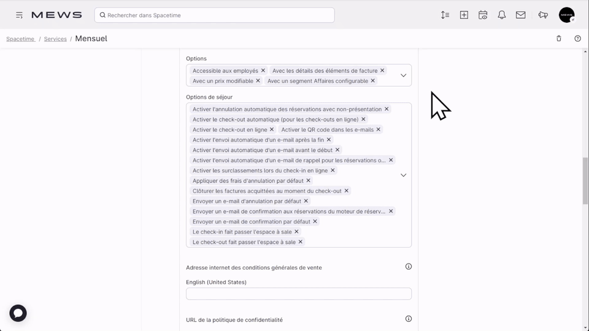Go to Spacetime breadcrumb link
Image resolution: width=589 pixels, height=331 pixels.
coord(20,39)
